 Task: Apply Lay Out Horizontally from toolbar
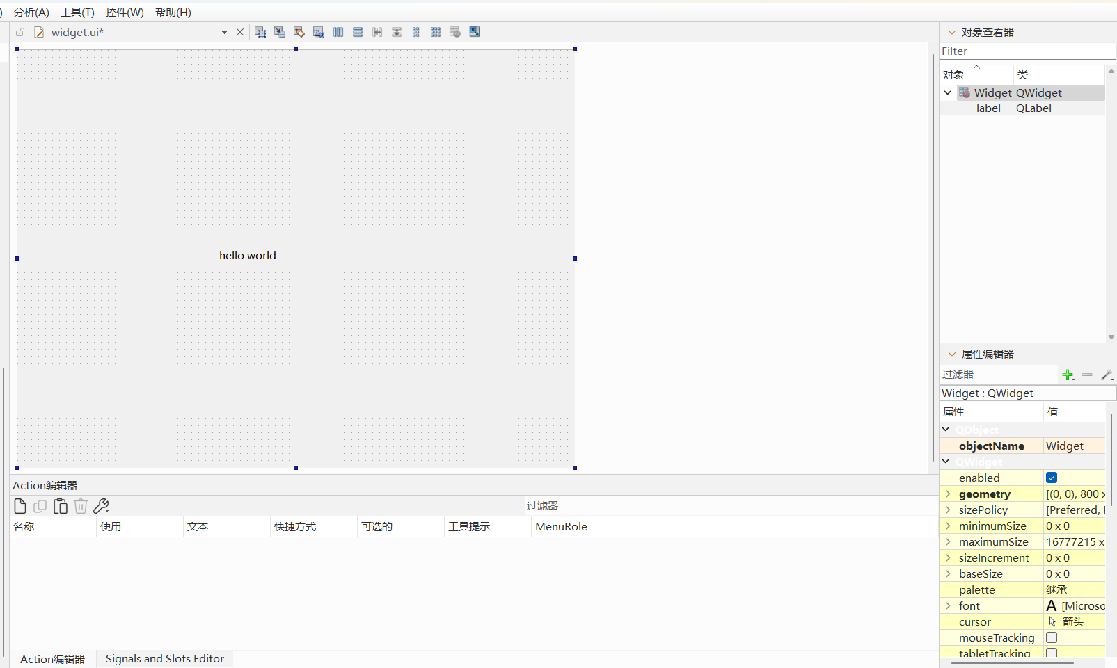[338, 32]
